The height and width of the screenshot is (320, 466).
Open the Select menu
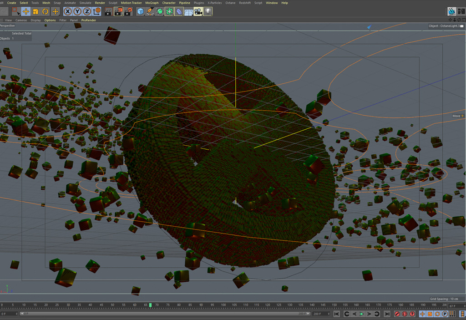[24, 3]
